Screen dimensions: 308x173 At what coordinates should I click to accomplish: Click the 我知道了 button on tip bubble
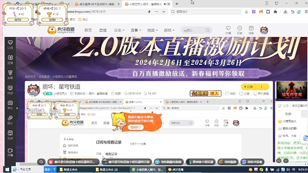(x=136, y=127)
